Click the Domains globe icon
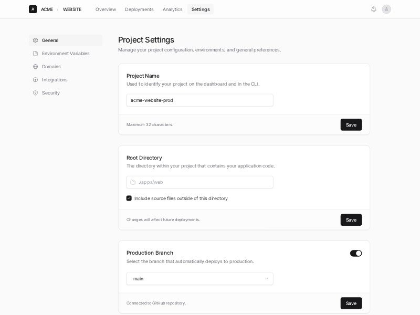This screenshot has height=315, width=420. tap(36, 67)
